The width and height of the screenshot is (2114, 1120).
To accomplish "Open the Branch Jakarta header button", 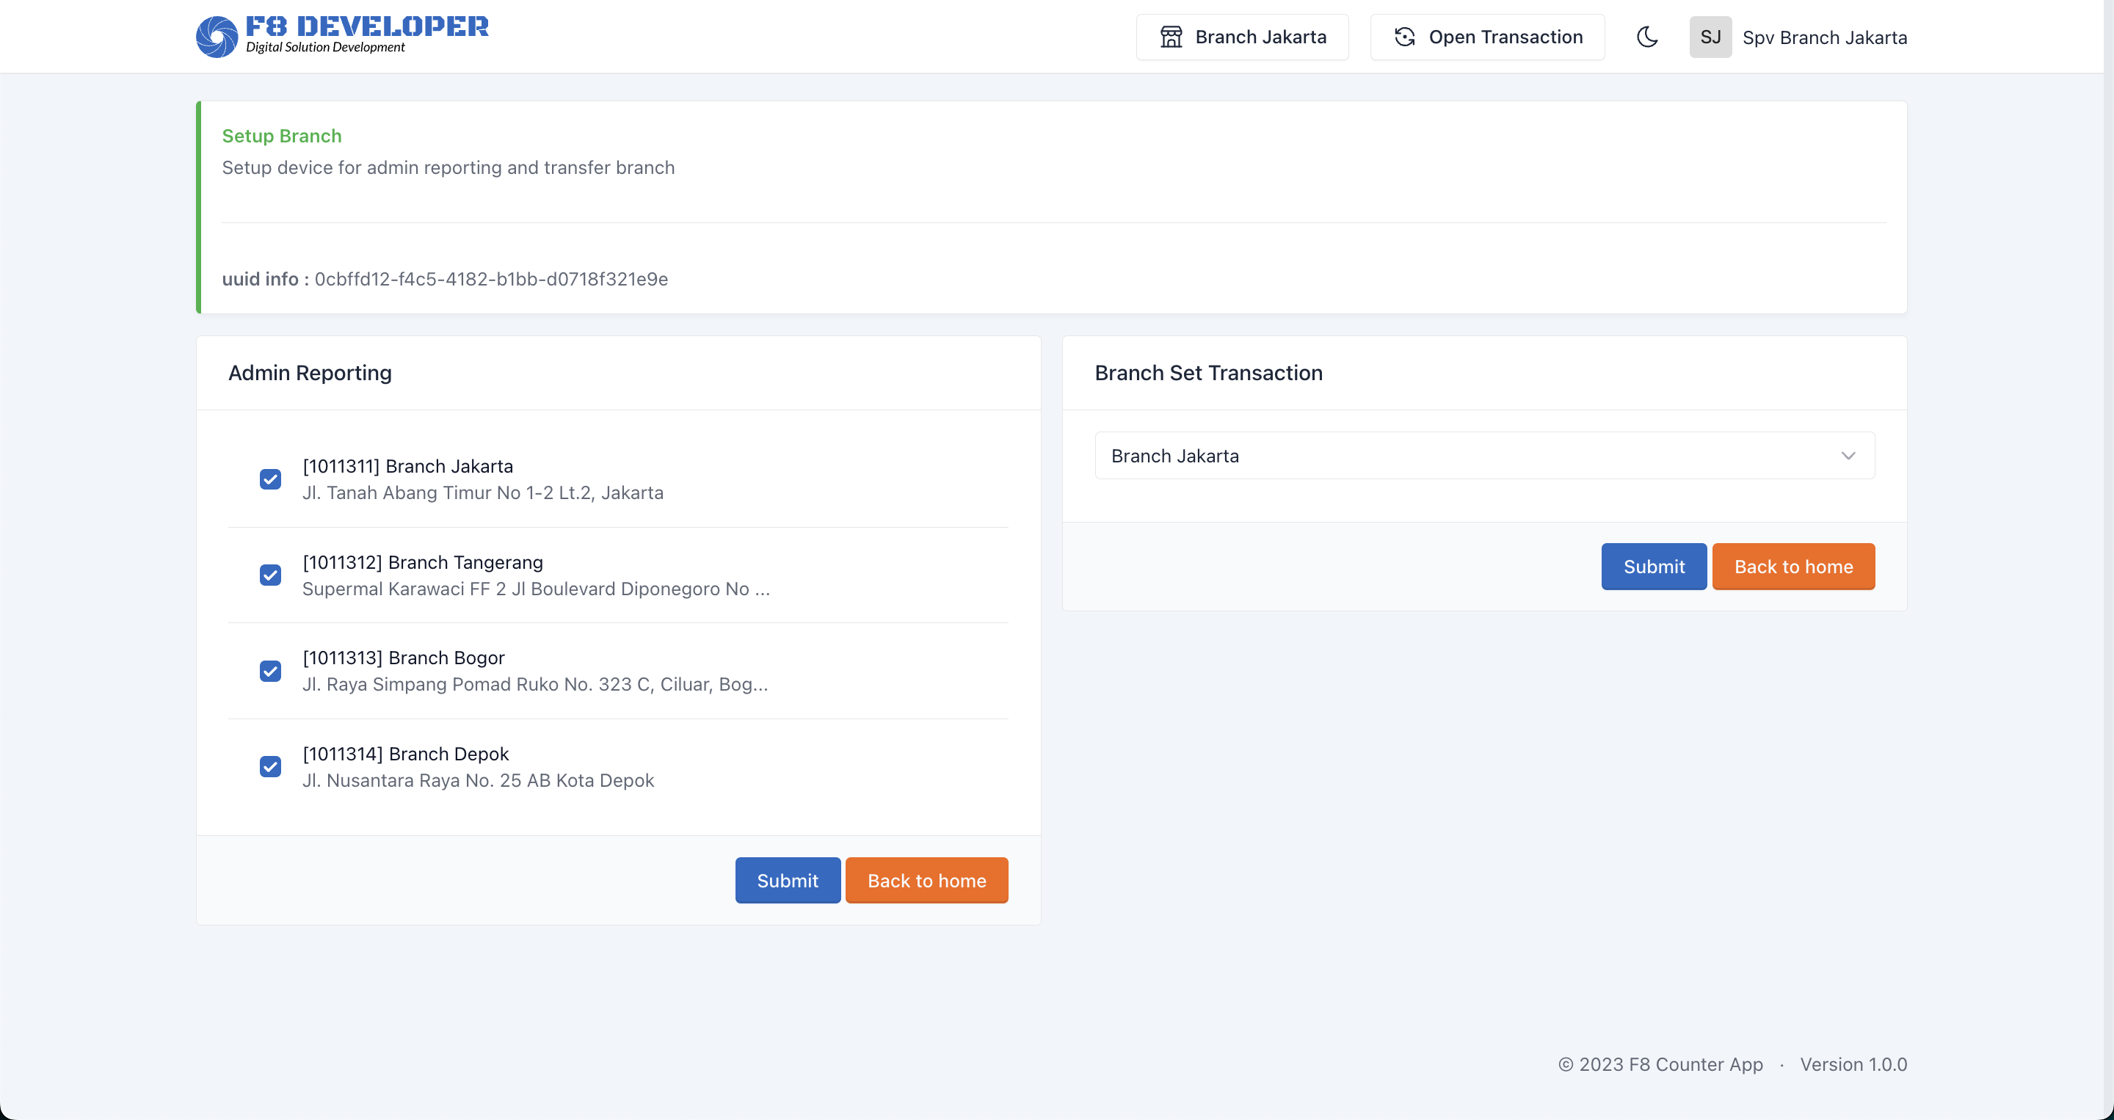I will [1242, 37].
